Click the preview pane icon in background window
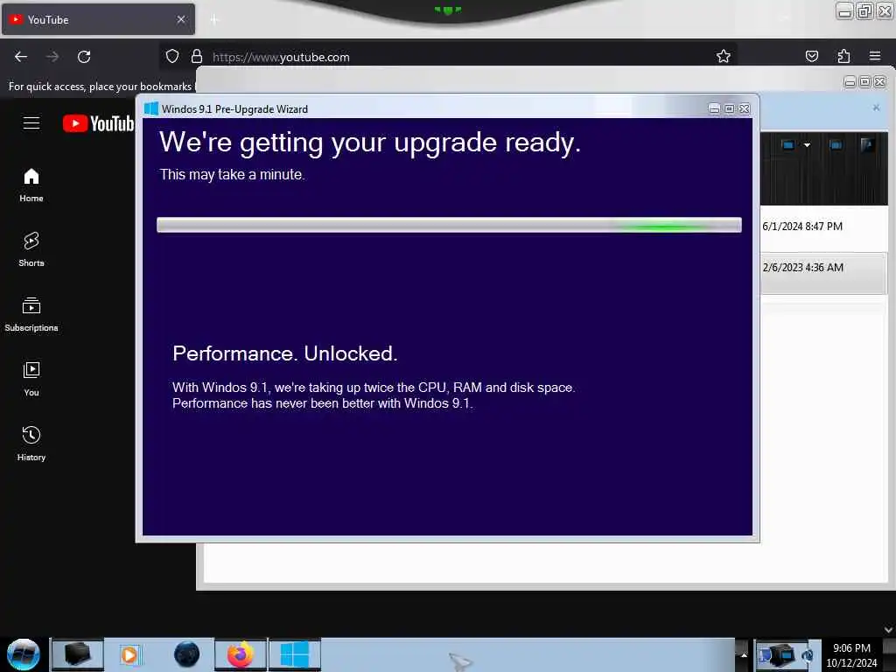Screen dimensions: 896x672 coord(836,145)
